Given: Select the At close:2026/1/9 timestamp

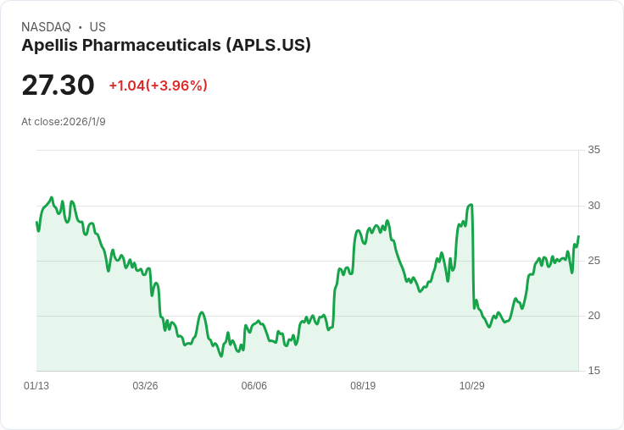Looking at the screenshot, I should (64, 122).
